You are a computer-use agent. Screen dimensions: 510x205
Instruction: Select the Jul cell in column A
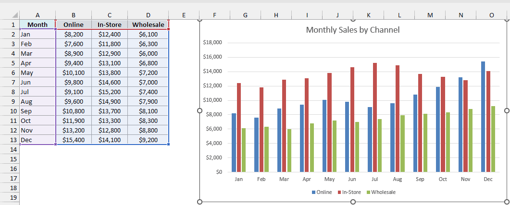click(37, 92)
